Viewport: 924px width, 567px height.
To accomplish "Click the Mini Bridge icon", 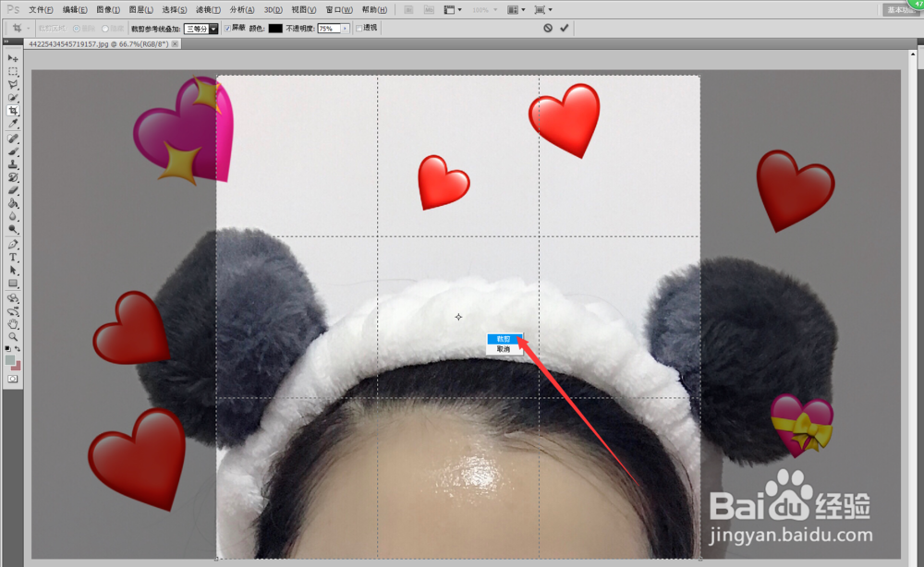I will coord(429,10).
